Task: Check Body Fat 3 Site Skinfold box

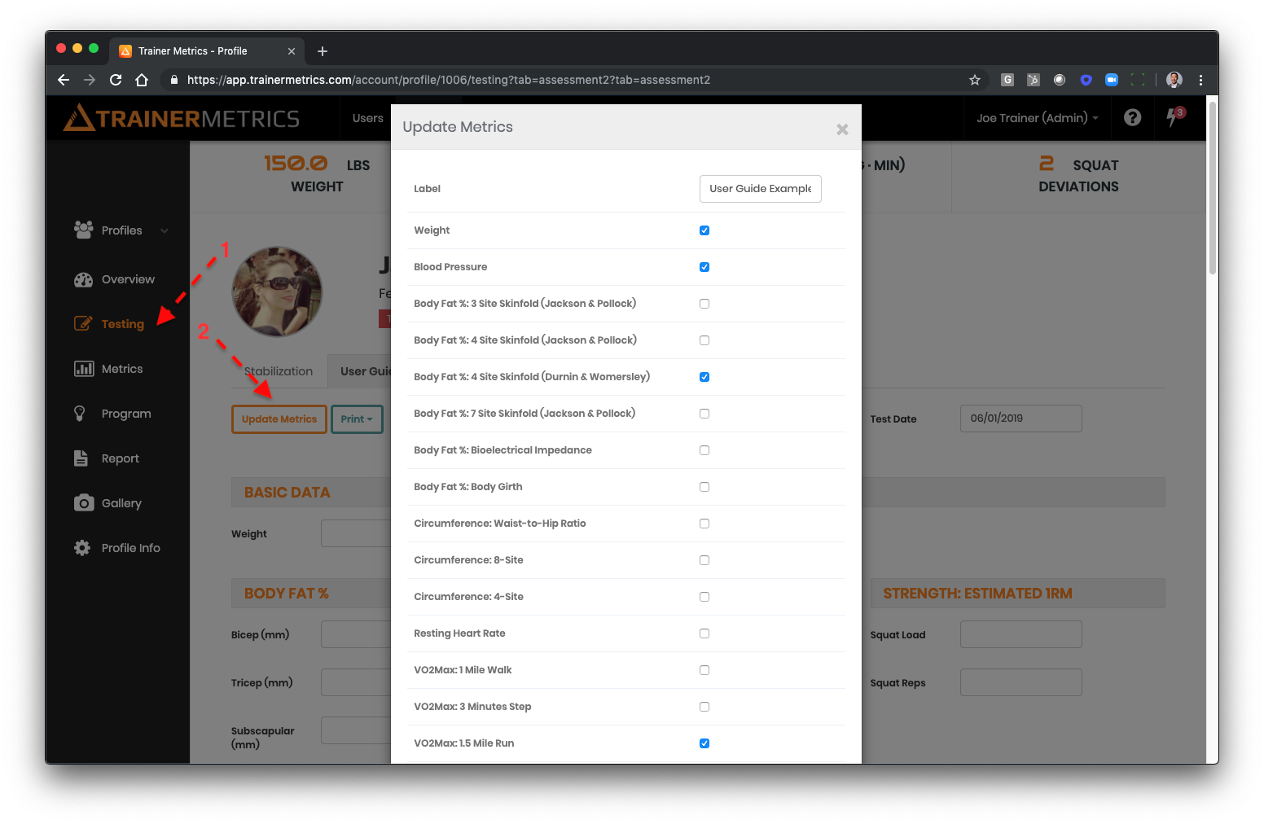Action: [x=704, y=304]
